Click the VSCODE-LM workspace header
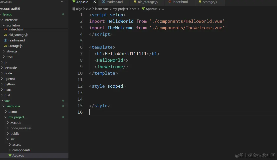 tap(10, 9)
